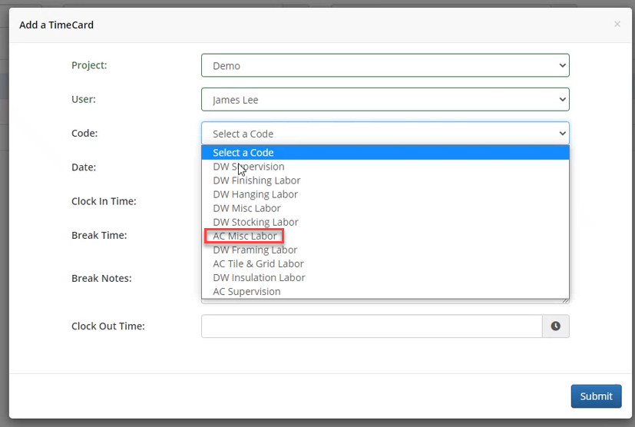
Task: Submit the timecard form
Action: (596, 396)
